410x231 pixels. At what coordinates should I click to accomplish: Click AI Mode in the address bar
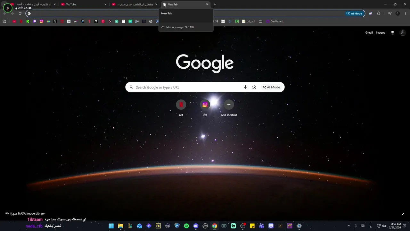(354, 13)
